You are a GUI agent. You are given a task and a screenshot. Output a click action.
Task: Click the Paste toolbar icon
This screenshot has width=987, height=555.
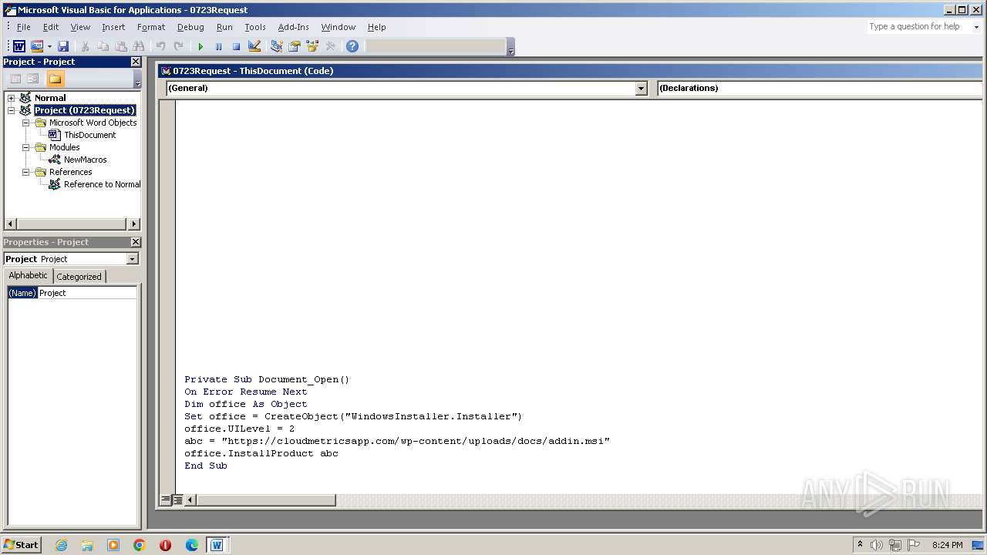[121, 47]
